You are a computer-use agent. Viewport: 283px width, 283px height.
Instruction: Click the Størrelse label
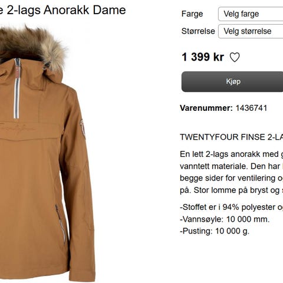pyautogui.click(x=198, y=31)
